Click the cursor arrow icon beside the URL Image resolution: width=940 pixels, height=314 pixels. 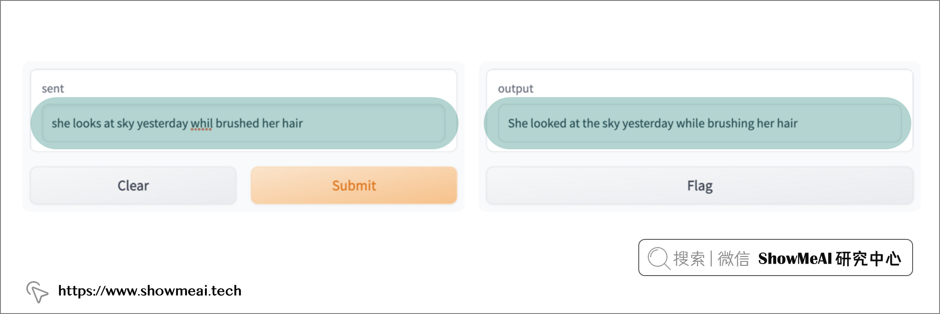point(37,291)
